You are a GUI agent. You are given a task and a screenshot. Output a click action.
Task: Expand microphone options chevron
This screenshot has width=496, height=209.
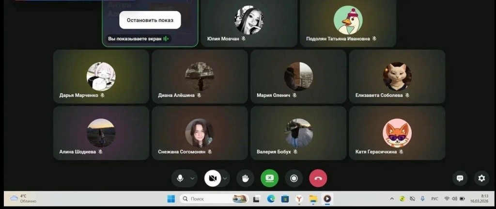pos(192,178)
